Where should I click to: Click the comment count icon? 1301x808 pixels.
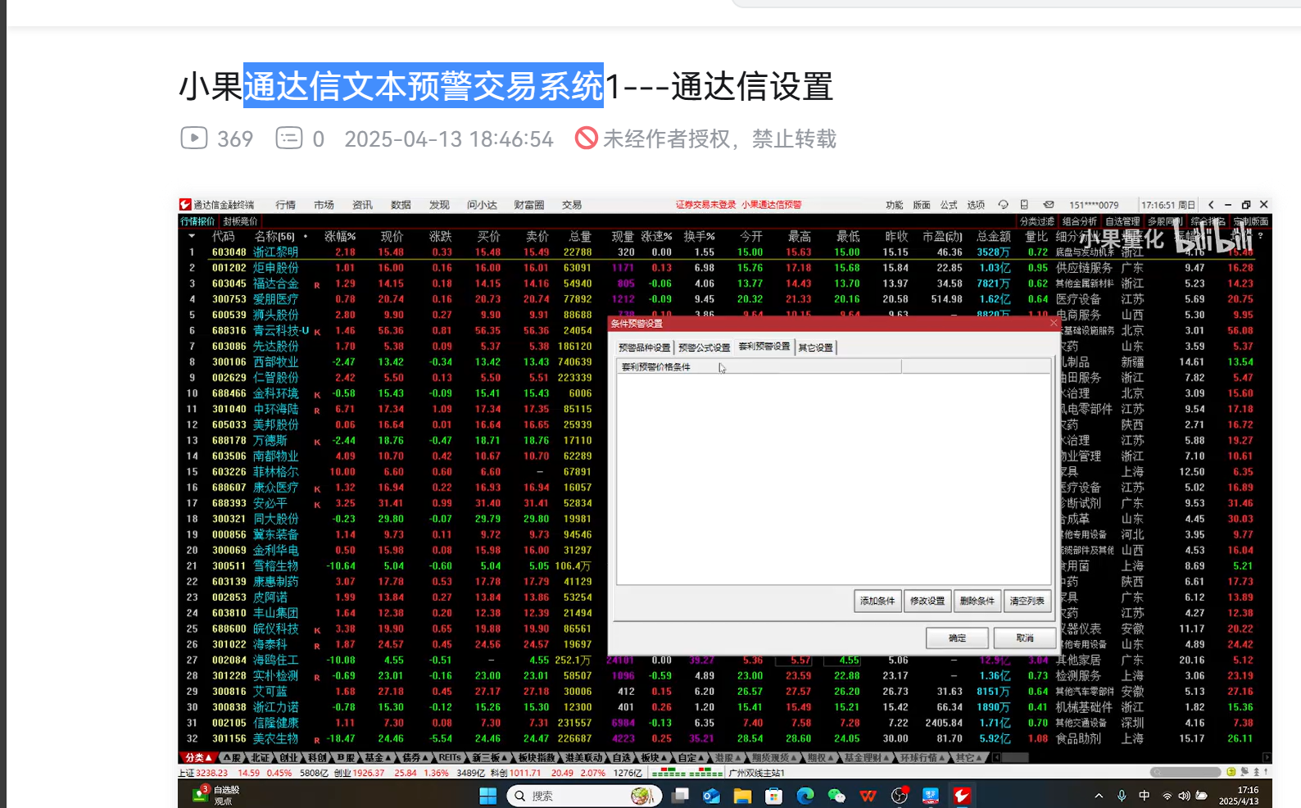tap(288, 138)
